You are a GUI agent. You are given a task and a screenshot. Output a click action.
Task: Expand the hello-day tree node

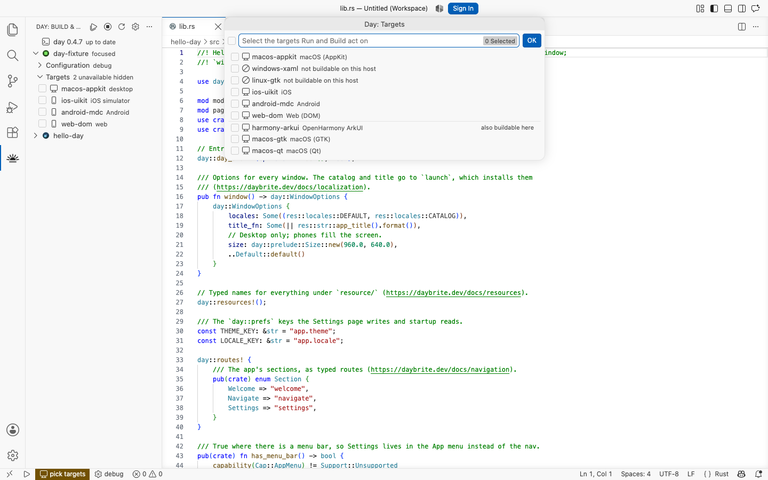click(36, 135)
